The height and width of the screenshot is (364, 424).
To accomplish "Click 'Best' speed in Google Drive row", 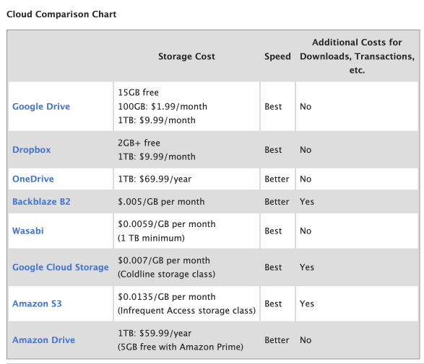I will 273,106.
